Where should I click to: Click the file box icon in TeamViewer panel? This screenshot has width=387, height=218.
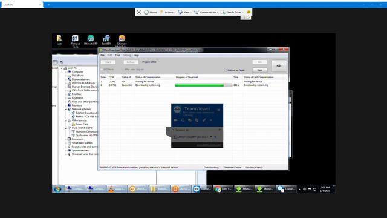click(x=197, y=120)
